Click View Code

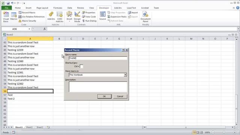(89, 16)
